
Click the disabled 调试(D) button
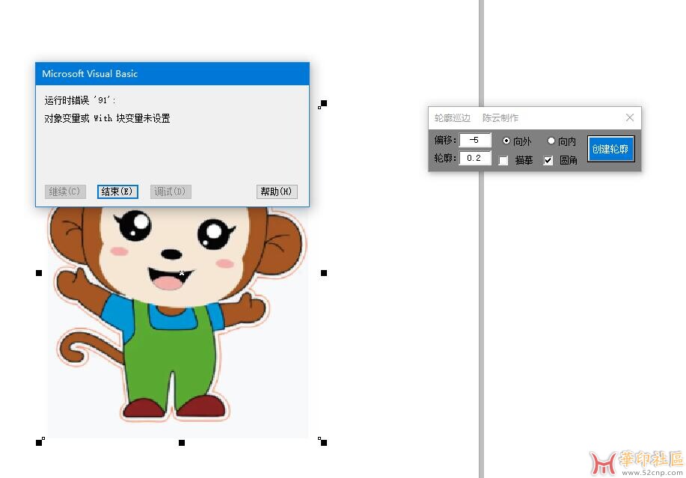tap(171, 191)
